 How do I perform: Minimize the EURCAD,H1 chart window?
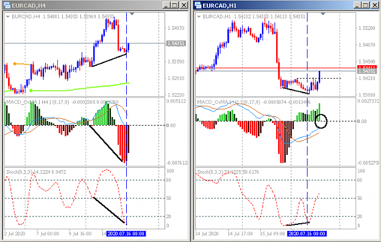point(357,5)
